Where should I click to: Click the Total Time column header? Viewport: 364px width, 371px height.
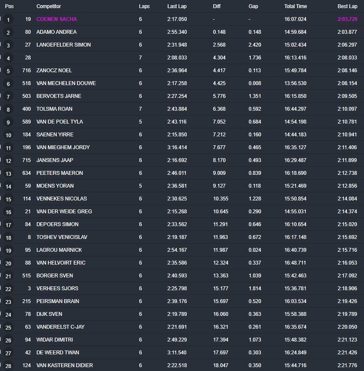coord(295,6)
